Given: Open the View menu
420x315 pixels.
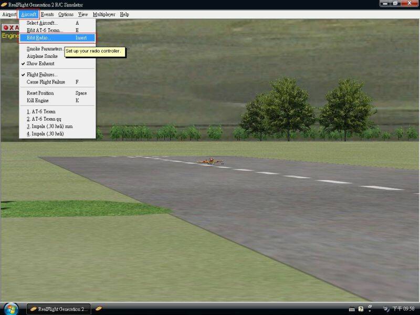Looking at the screenshot, I should click(x=83, y=15).
